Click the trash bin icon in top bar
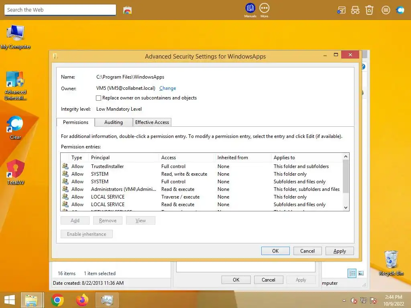Viewport: 411px width, 308px height. (369, 10)
